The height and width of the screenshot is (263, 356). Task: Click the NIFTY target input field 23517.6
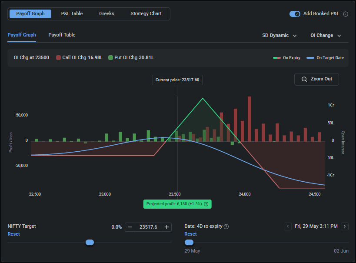148,227
